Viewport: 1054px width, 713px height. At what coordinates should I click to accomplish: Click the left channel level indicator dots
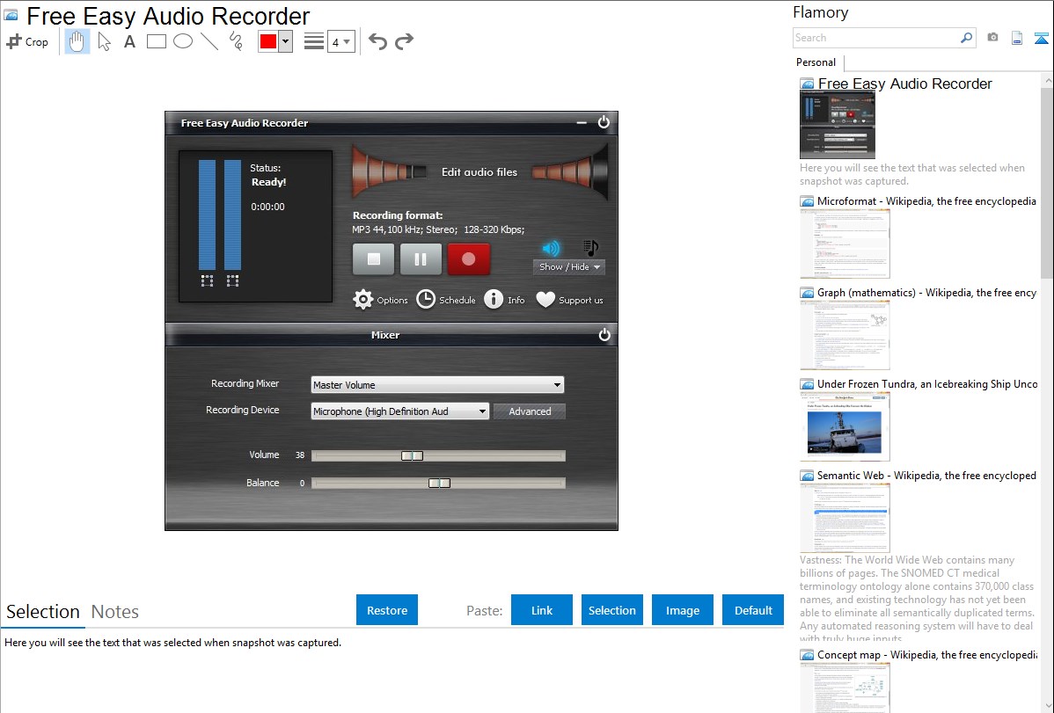tap(207, 280)
